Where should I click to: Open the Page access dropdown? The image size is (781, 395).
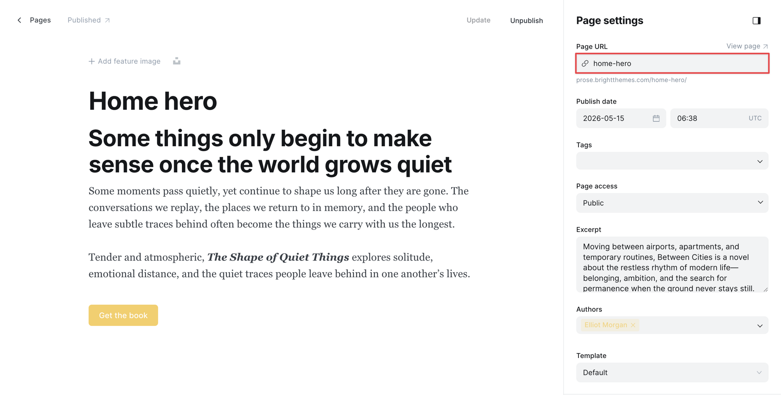coord(672,203)
